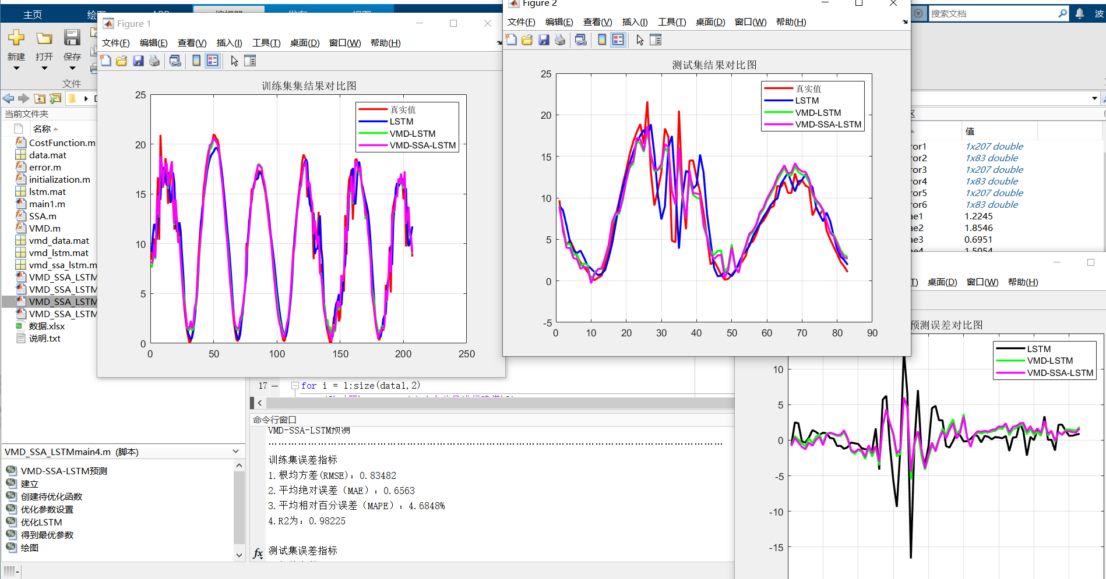Viewport: 1106px width, 579px height.
Task: Insert a colorbar using the colormap icon
Action: pos(196,61)
